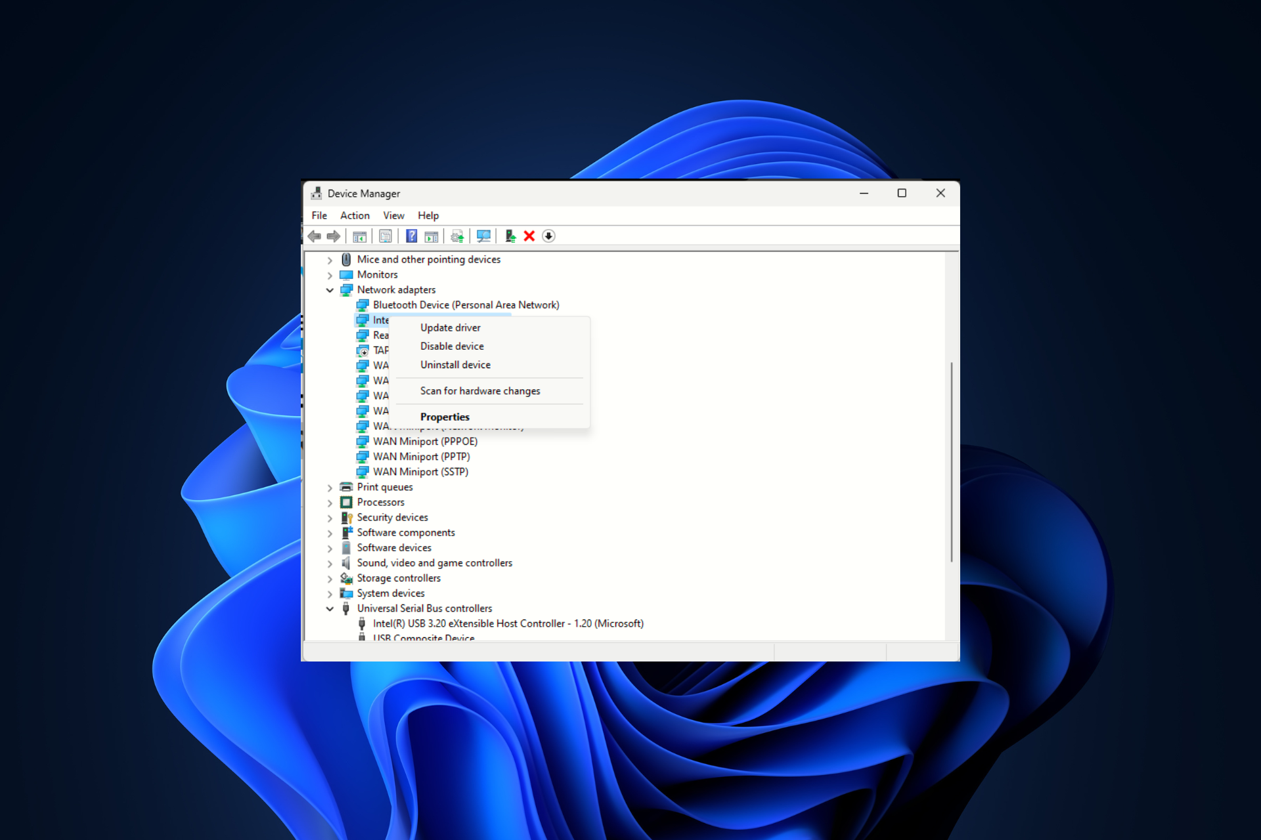1261x840 pixels.
Task: Expand the Processors category tree item
Action: point(330,501)
